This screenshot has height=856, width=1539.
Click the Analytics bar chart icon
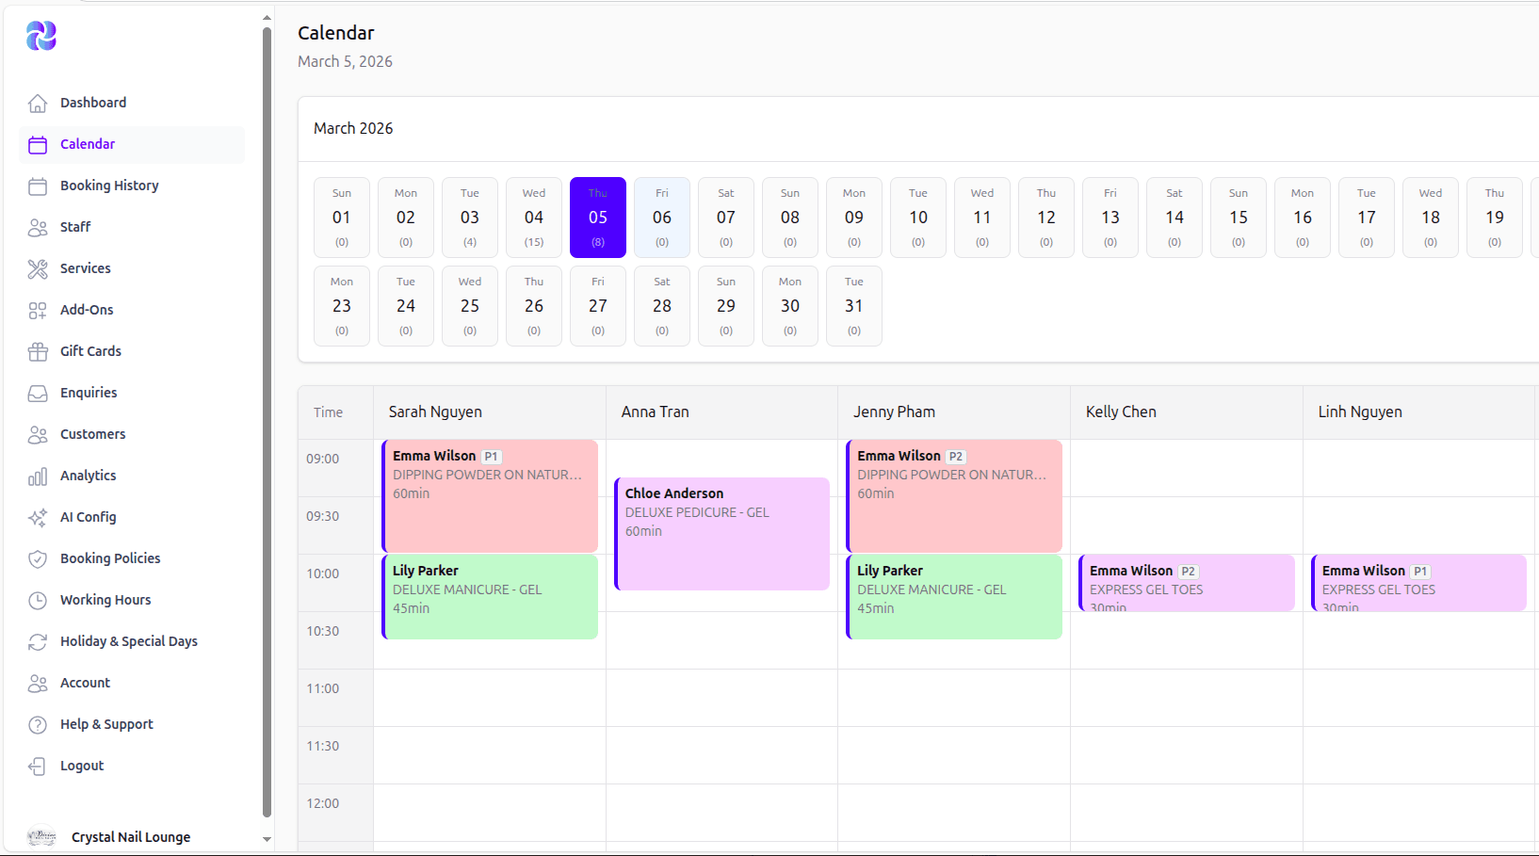coord(38,476)
